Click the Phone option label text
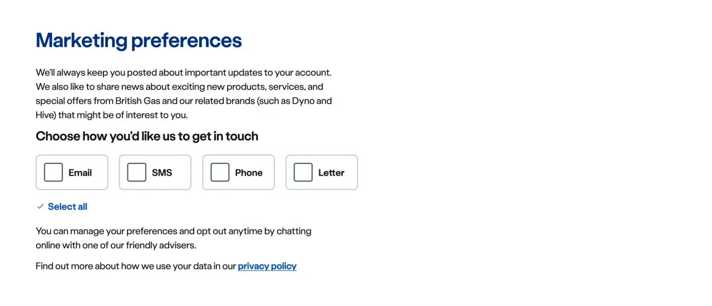 pyautogui.click(x=249, y=173)
